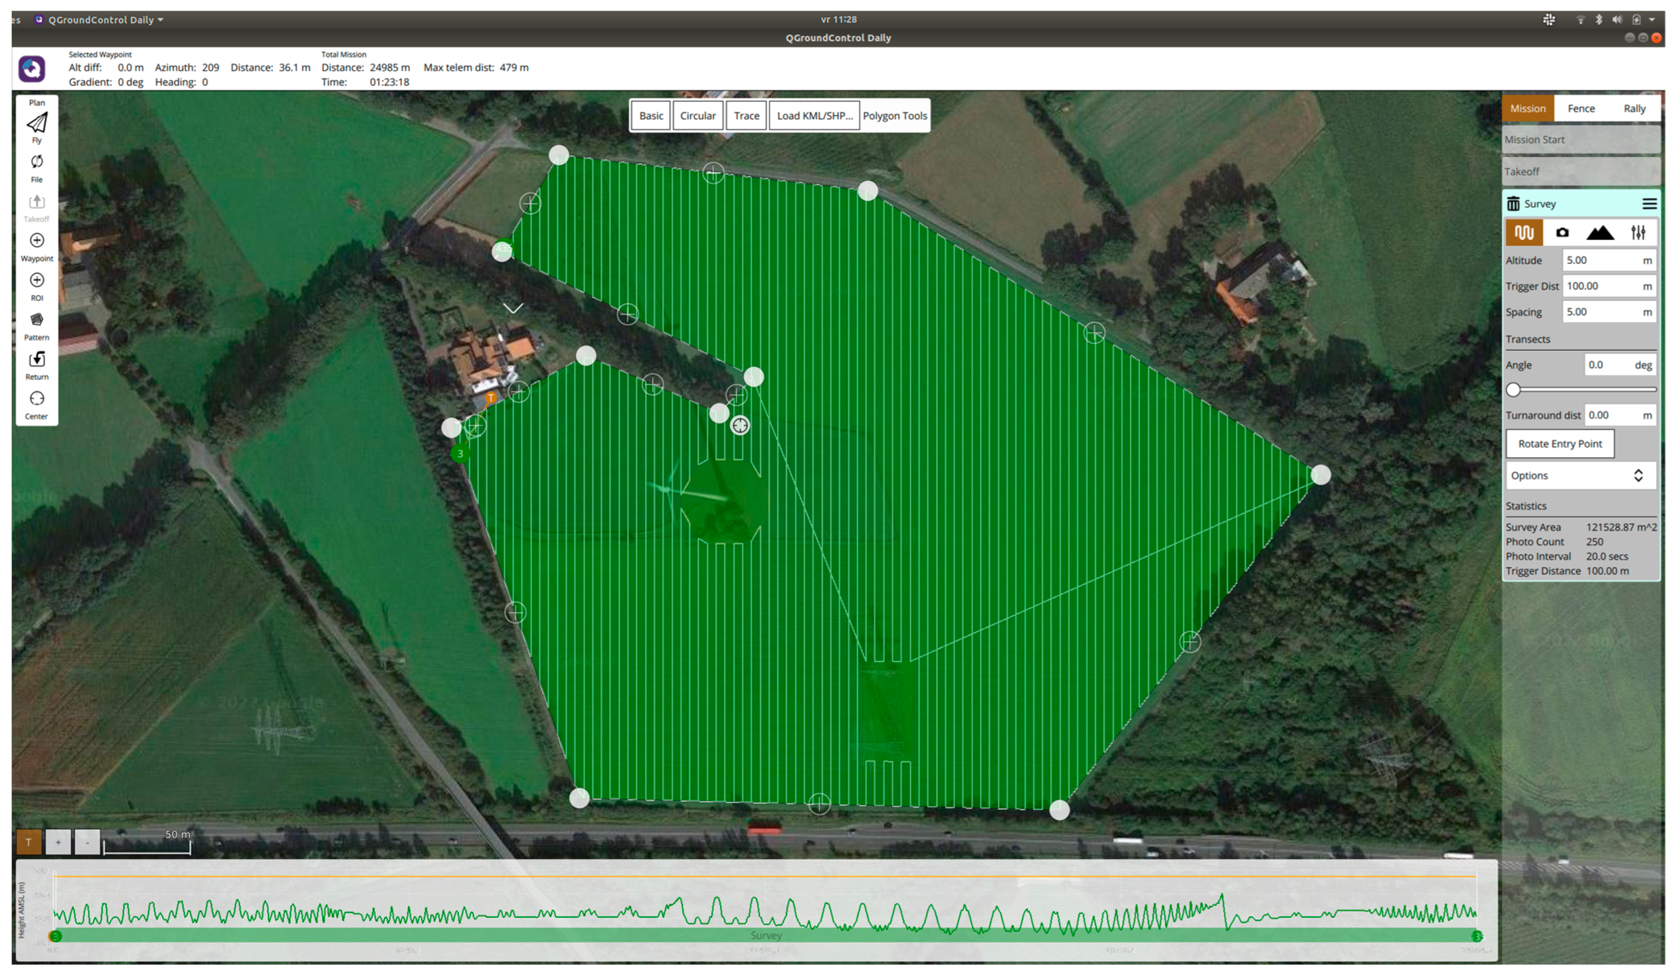The image size is (1679, 976).
Task: Switch to Fly view paper-plane icon
Action: pyautogui.click(x=37, y=123)
